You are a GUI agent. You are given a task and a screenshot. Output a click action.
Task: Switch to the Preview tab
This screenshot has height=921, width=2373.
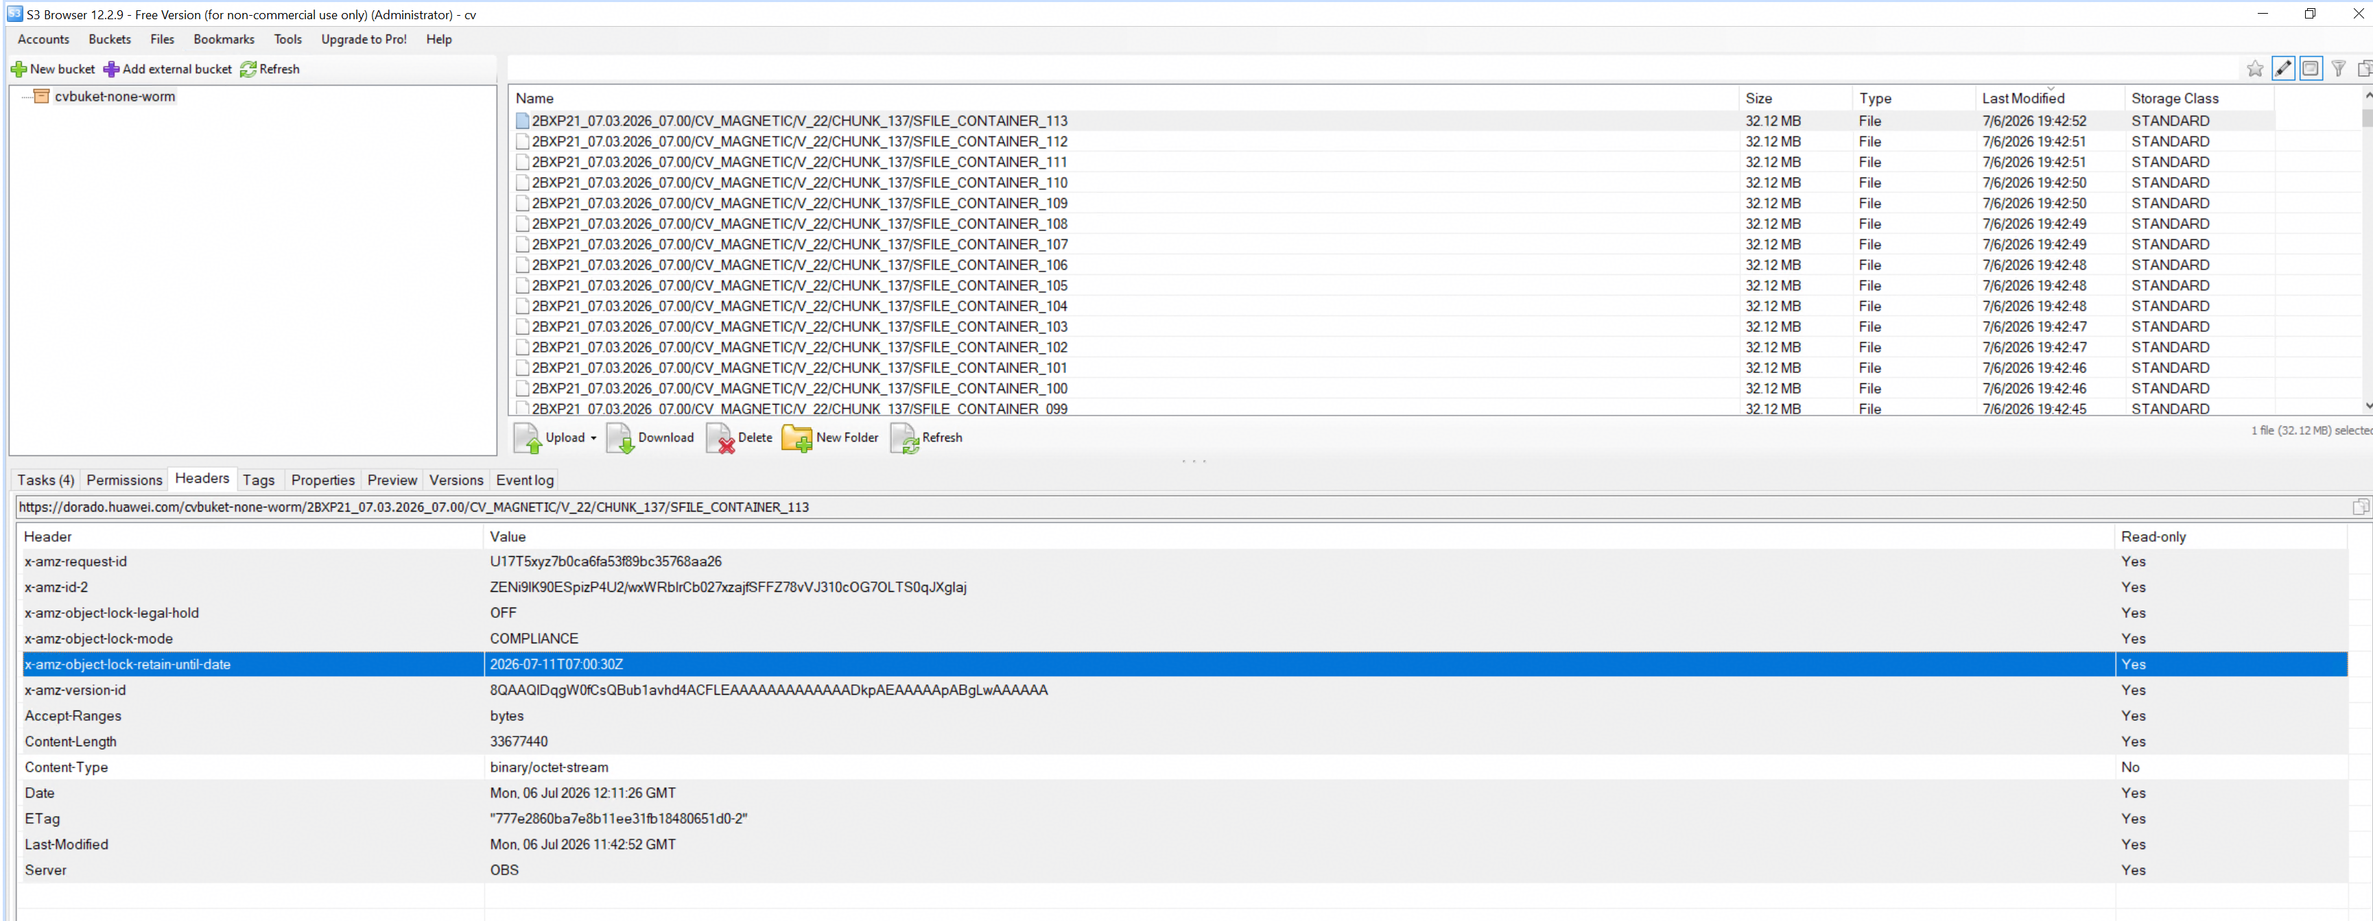pos(392,480)
